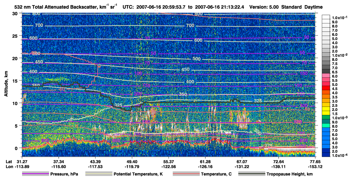Click the start time '2007-06-16 20:59:53.7'
Viewport: 350px width, 180px height.
pos(161,7)
